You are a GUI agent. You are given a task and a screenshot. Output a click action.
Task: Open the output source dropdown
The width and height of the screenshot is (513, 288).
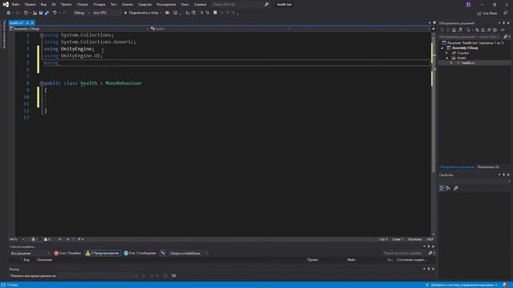pos(98,276)
